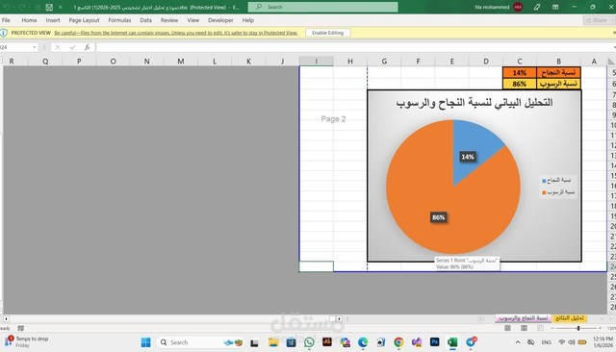This screenshot has width=616, height=352.
Task: Open Telegram from the taskbar
Action: (471, 342)
